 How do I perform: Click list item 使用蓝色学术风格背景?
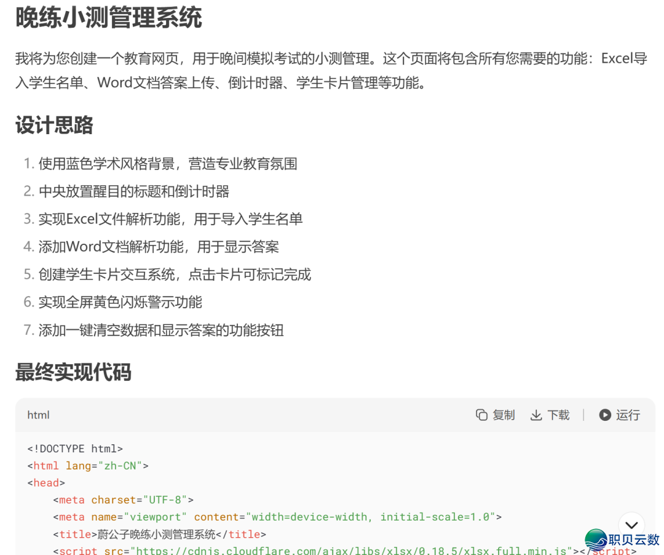click(168, 164)
